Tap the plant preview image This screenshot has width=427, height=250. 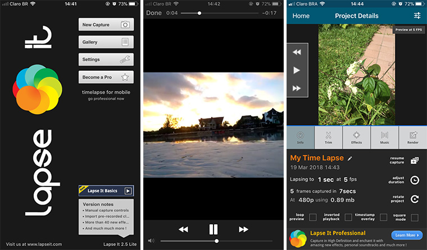[x=357, y=75]
